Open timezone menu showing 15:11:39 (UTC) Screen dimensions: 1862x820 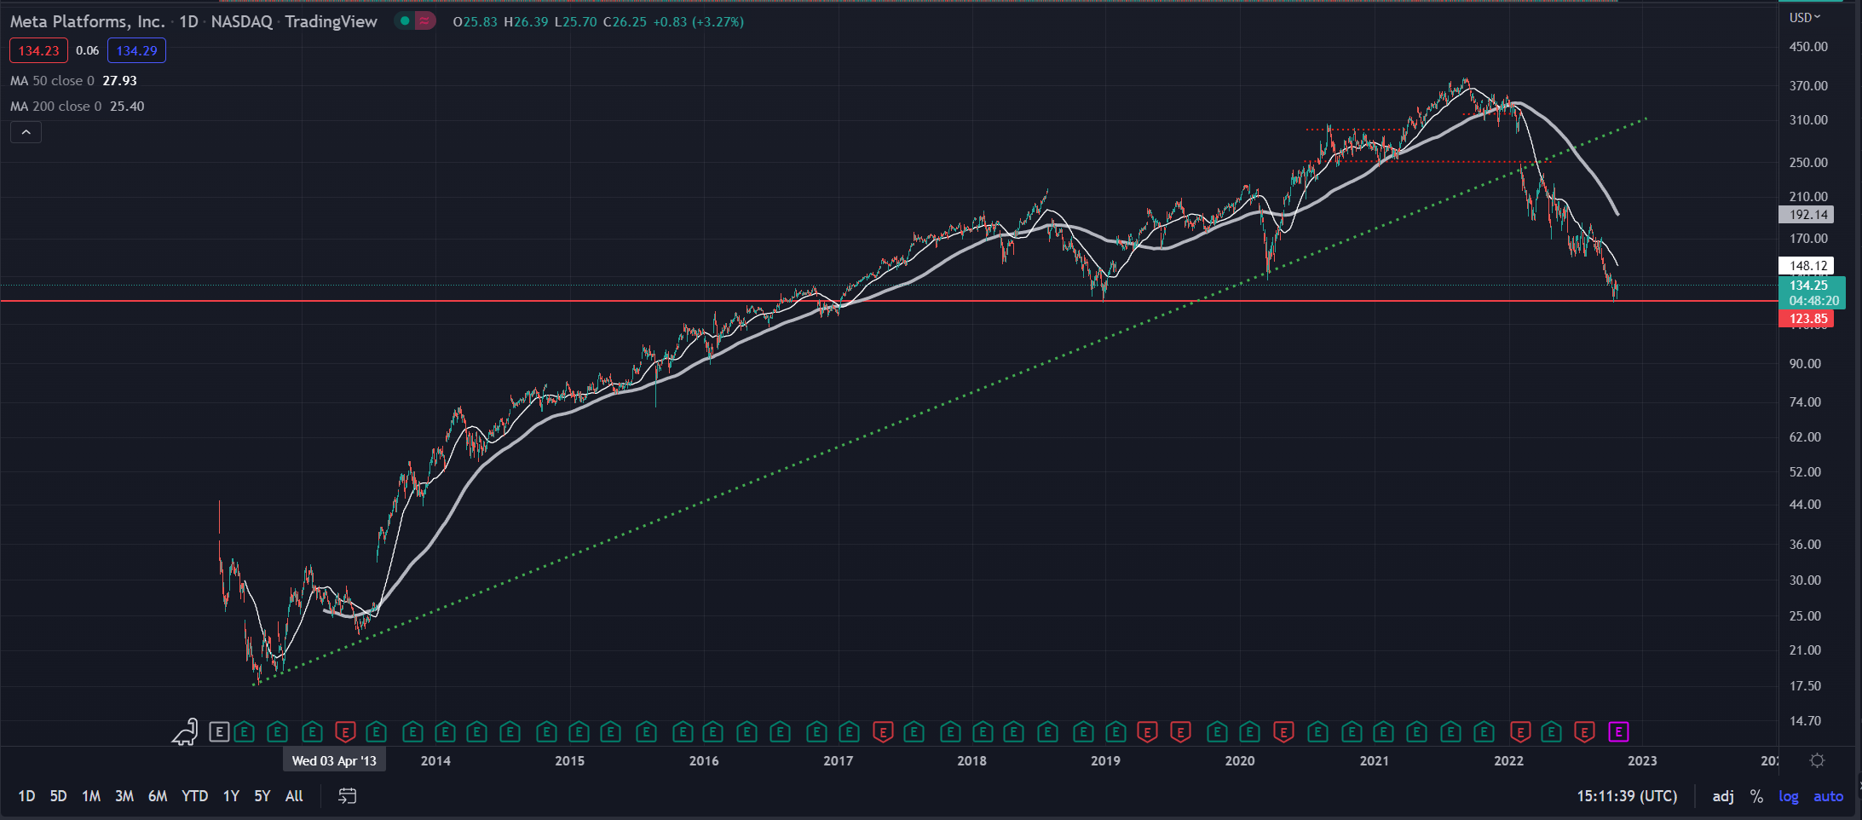click(1627, 796)
